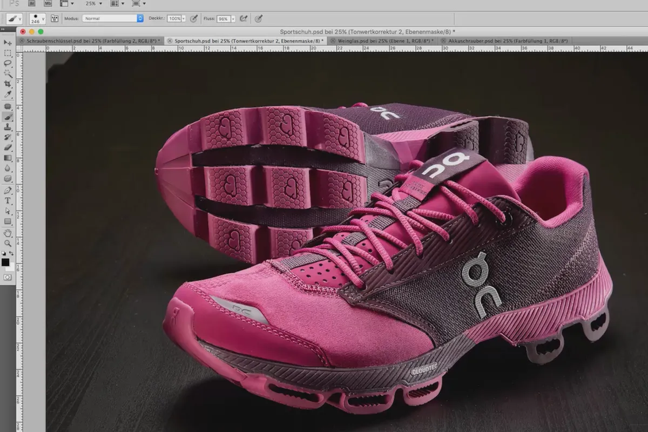Click the Deckkr. opacity 100% field

[174, 18]
